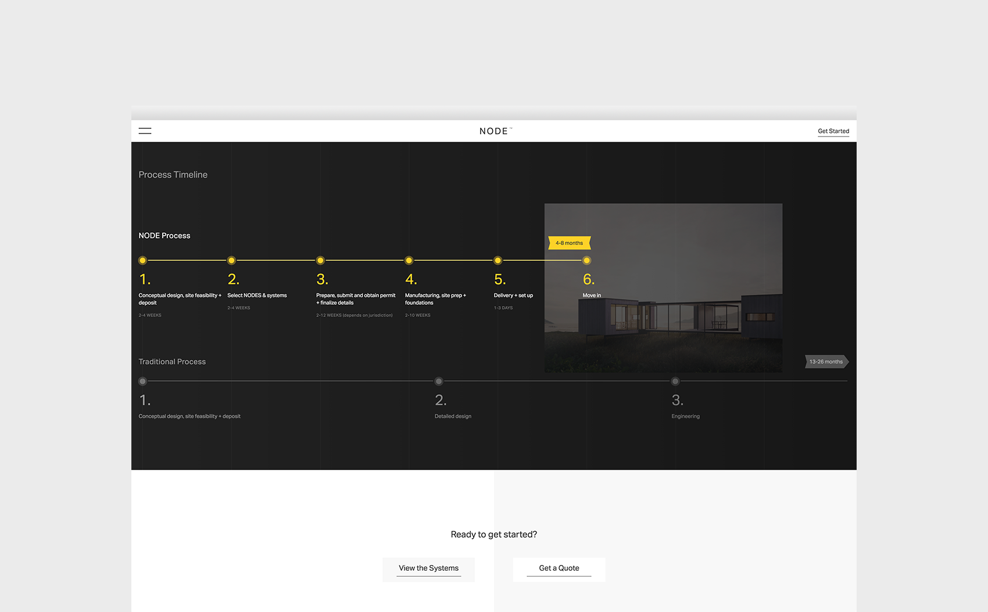Viewport: 988px width, 612px height.
Task: Click the gray 13-26 months tag
Action: 826,362
